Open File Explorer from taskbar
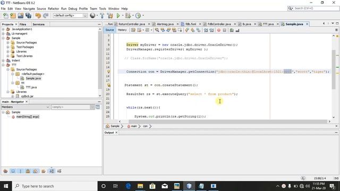The height and width of the screenshot is (191, 340). [x=140, y=186]
